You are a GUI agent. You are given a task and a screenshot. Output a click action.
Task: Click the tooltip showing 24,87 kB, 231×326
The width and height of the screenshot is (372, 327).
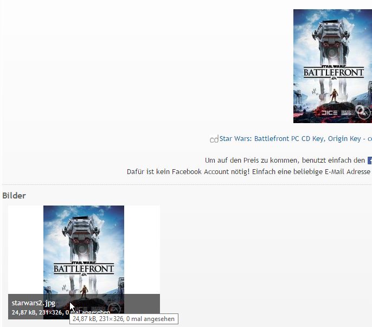tap(124, 319)
